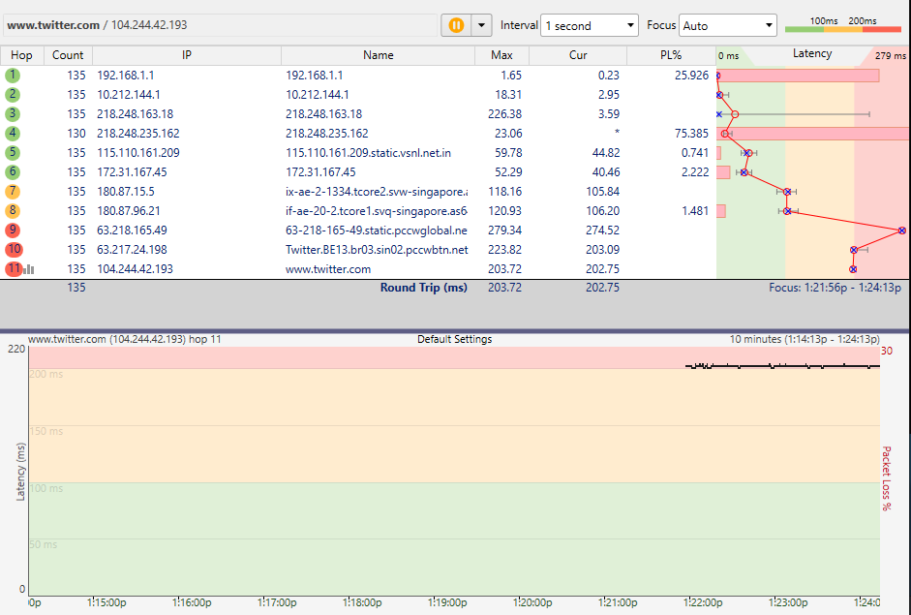Click Max value 279.34
The image size is (911, 615).
[505, 231]
